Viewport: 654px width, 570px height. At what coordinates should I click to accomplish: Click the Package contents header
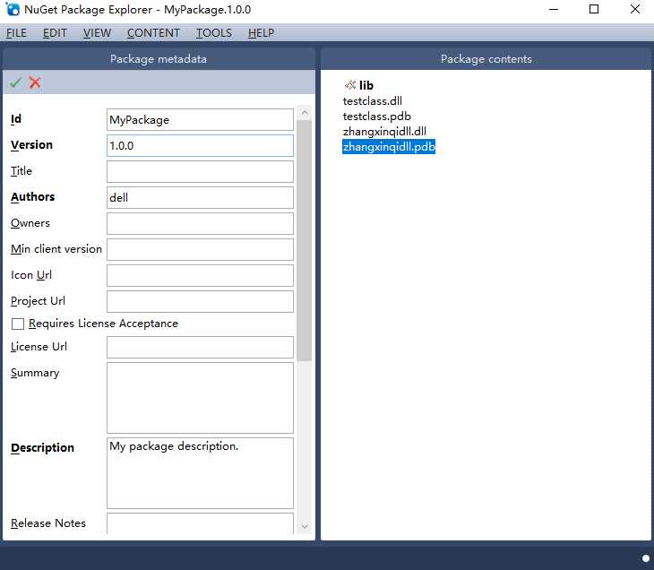click(x=486, y=59)
